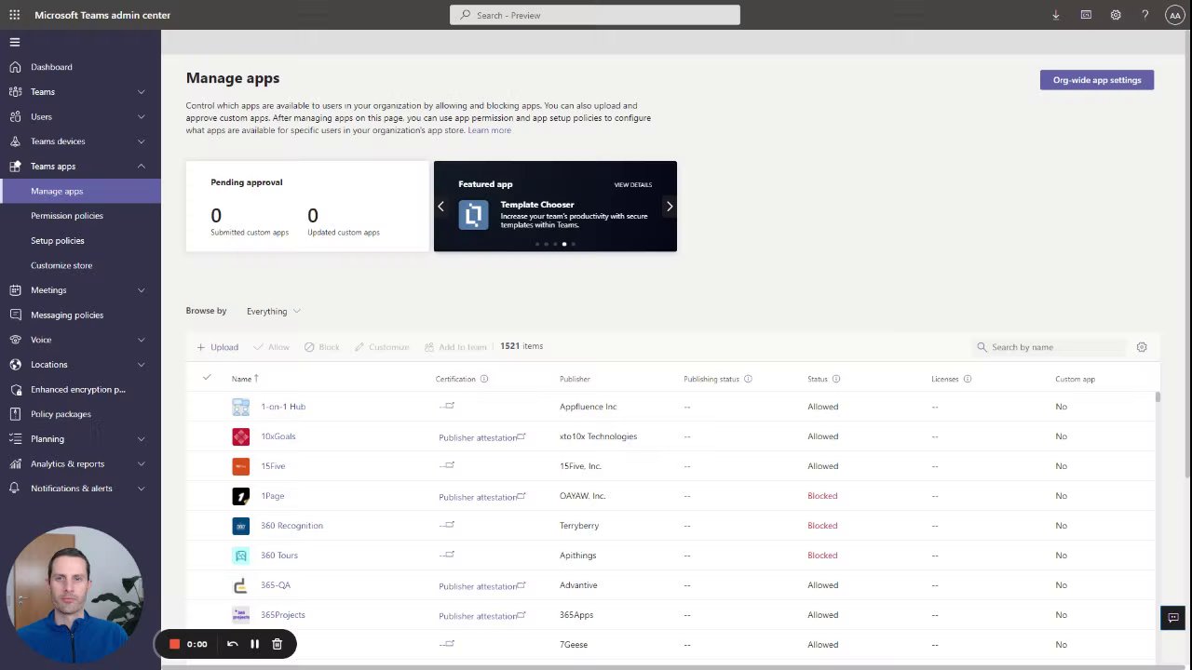Click Upload to add a custom app

coord(218,347)
